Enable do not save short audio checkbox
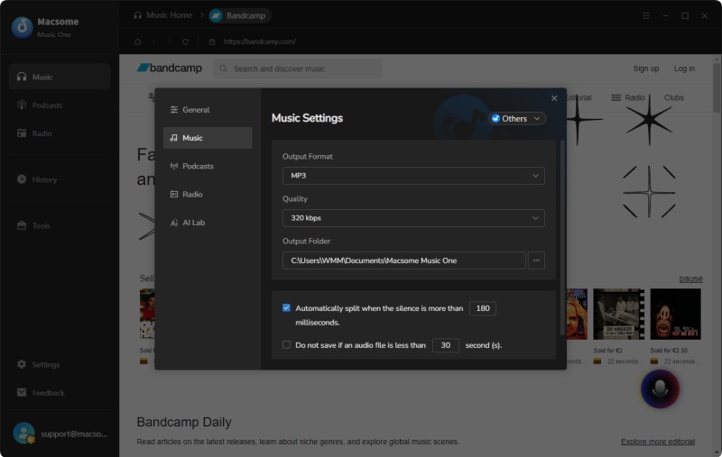Image resolution: width=722 pixels, height=457 pixels. click(286, 344)
